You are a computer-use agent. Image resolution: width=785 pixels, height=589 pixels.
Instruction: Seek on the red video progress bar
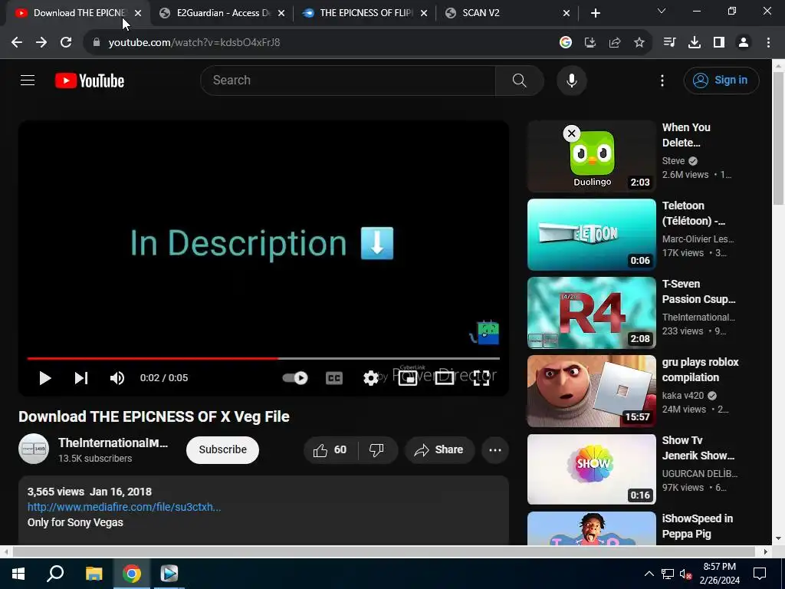pos(264,359)
